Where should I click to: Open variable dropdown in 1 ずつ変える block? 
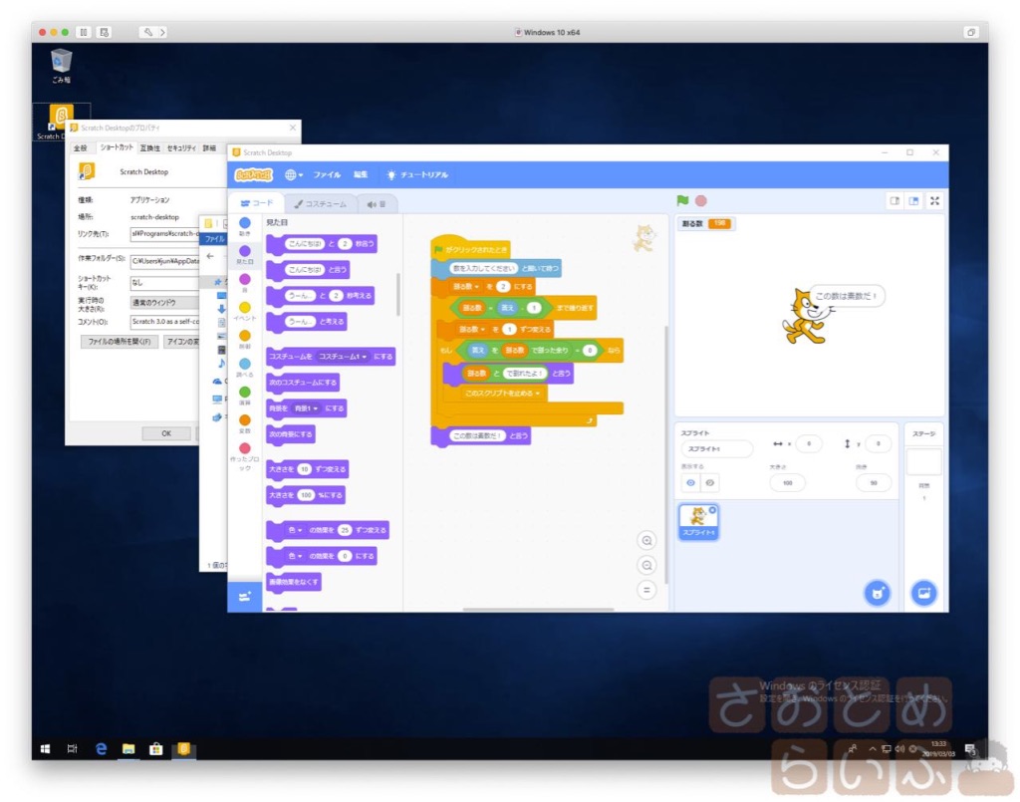(471, 329)
